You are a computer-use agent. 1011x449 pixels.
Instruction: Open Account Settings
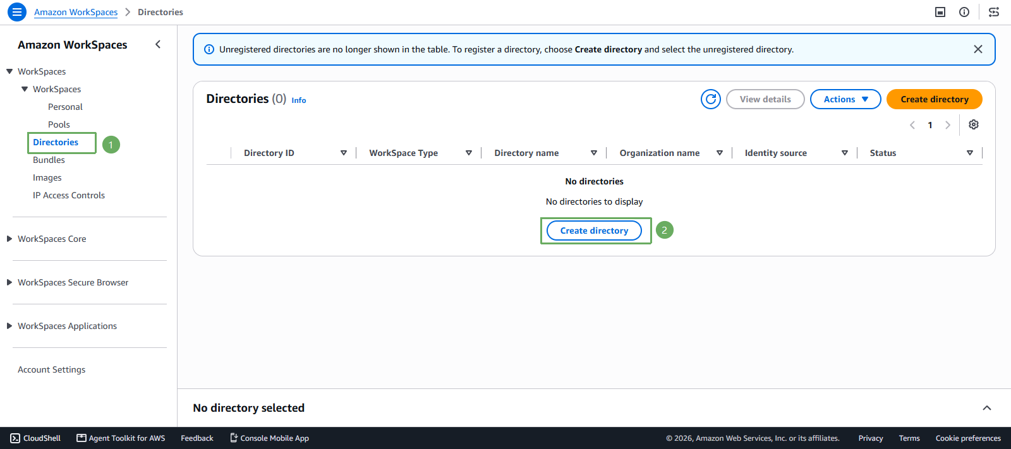[x=51, y=369]
